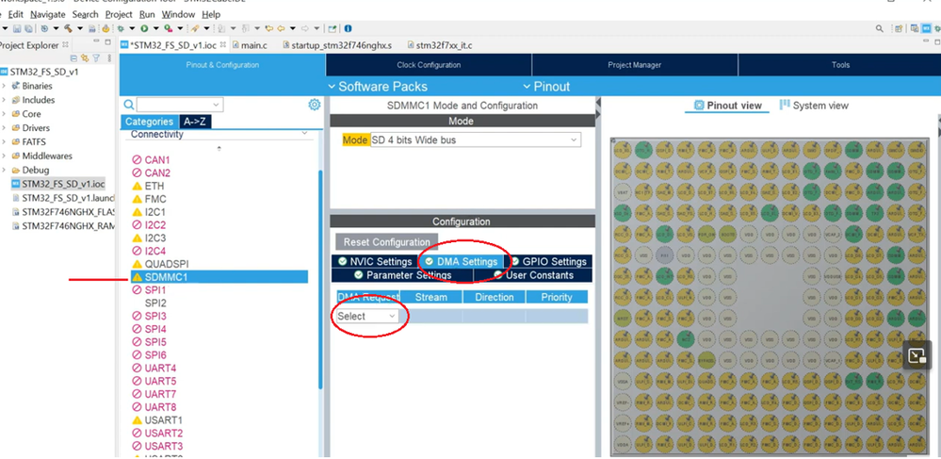
Task: Expand the Core folder
Action: pyautogui.click(x=4, y=113)
